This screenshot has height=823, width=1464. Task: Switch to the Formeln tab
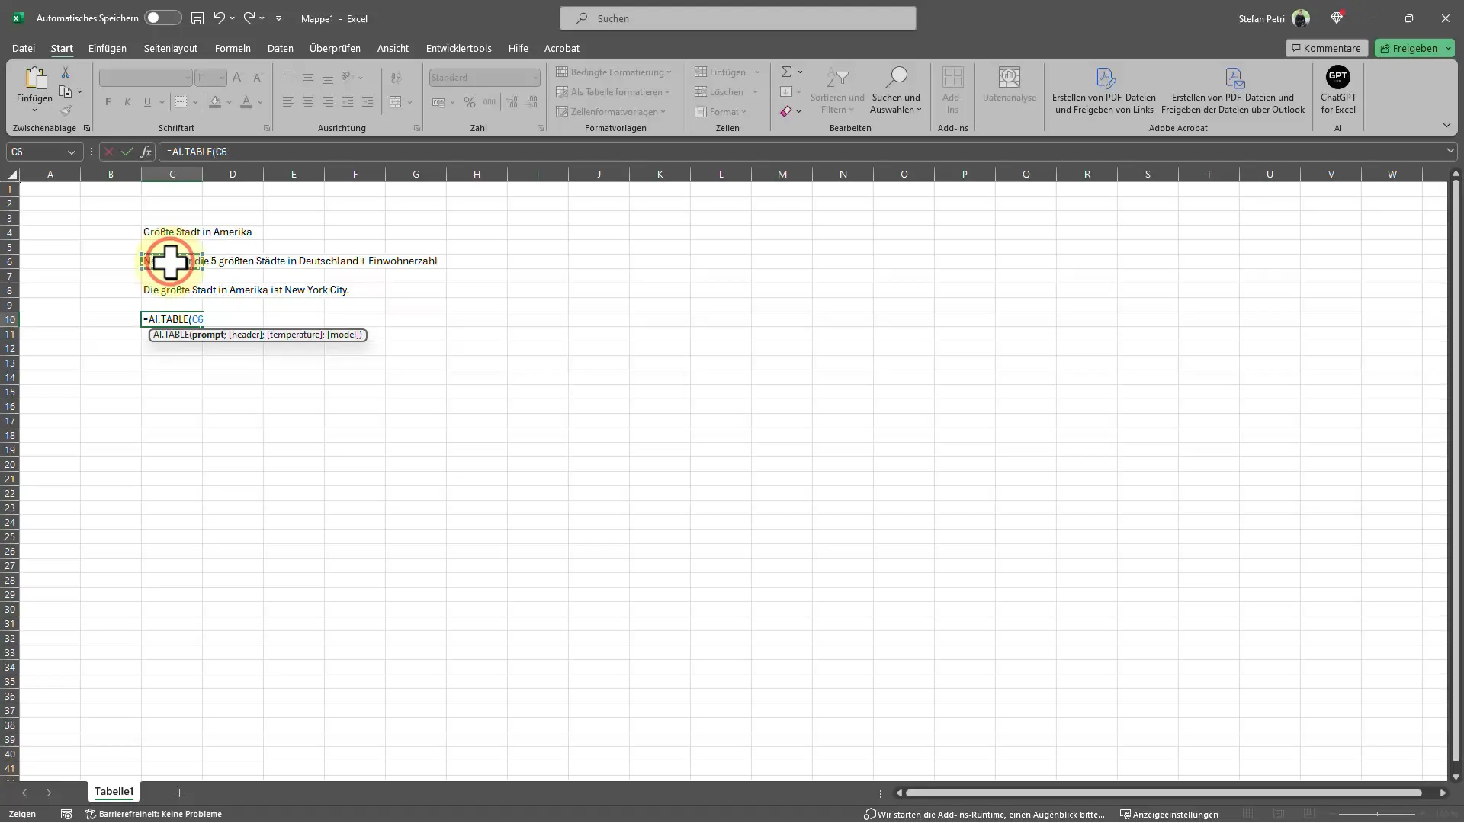pos(233,48)
